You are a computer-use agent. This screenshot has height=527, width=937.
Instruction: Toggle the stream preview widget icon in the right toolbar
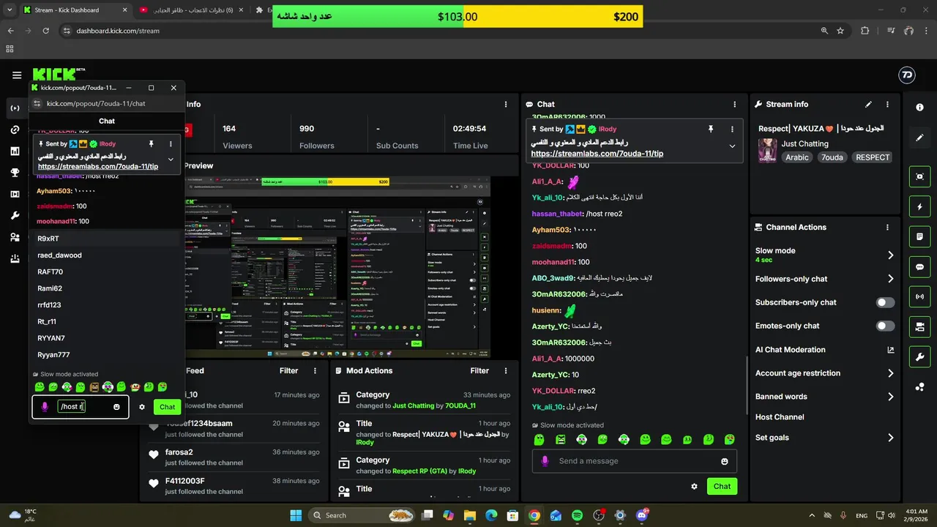pos(920,176)
